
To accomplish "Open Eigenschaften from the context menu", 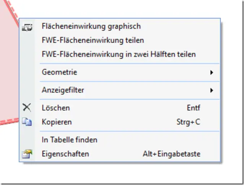I will (119, 154).
